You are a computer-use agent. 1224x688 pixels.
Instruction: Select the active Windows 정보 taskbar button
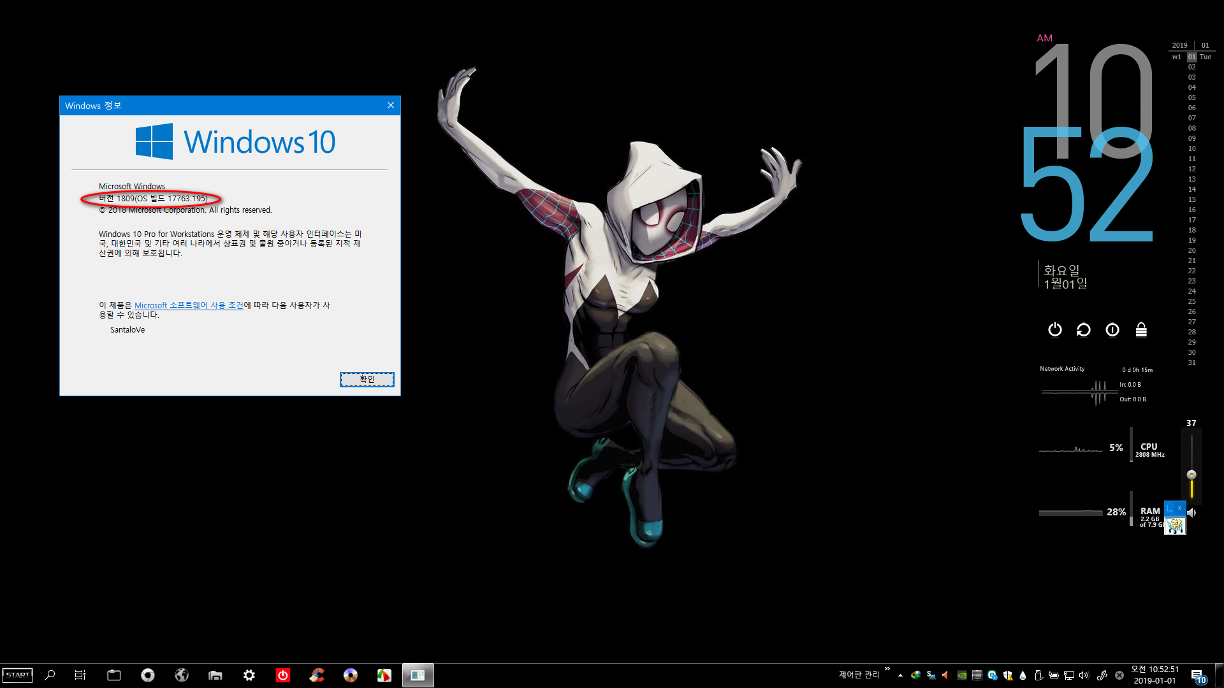tap(418, 675)
